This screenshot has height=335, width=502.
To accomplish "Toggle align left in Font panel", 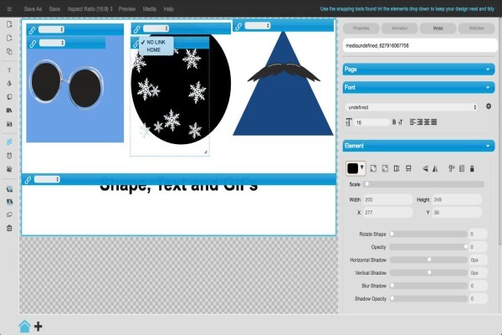I will 412,122.
